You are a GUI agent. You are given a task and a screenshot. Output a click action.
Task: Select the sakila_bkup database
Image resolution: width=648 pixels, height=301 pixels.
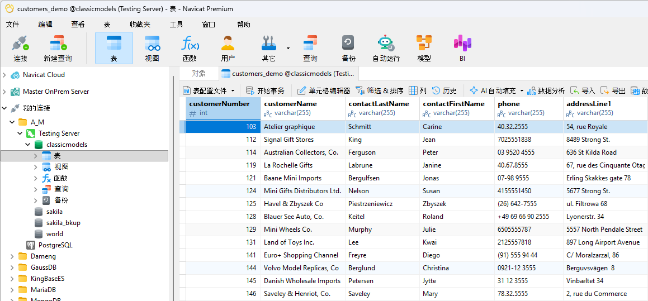pyautogui.click(x=63, y=223)
